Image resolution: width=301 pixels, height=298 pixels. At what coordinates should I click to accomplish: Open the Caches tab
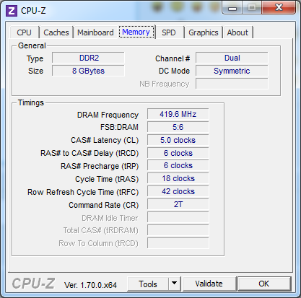(56, 32)
